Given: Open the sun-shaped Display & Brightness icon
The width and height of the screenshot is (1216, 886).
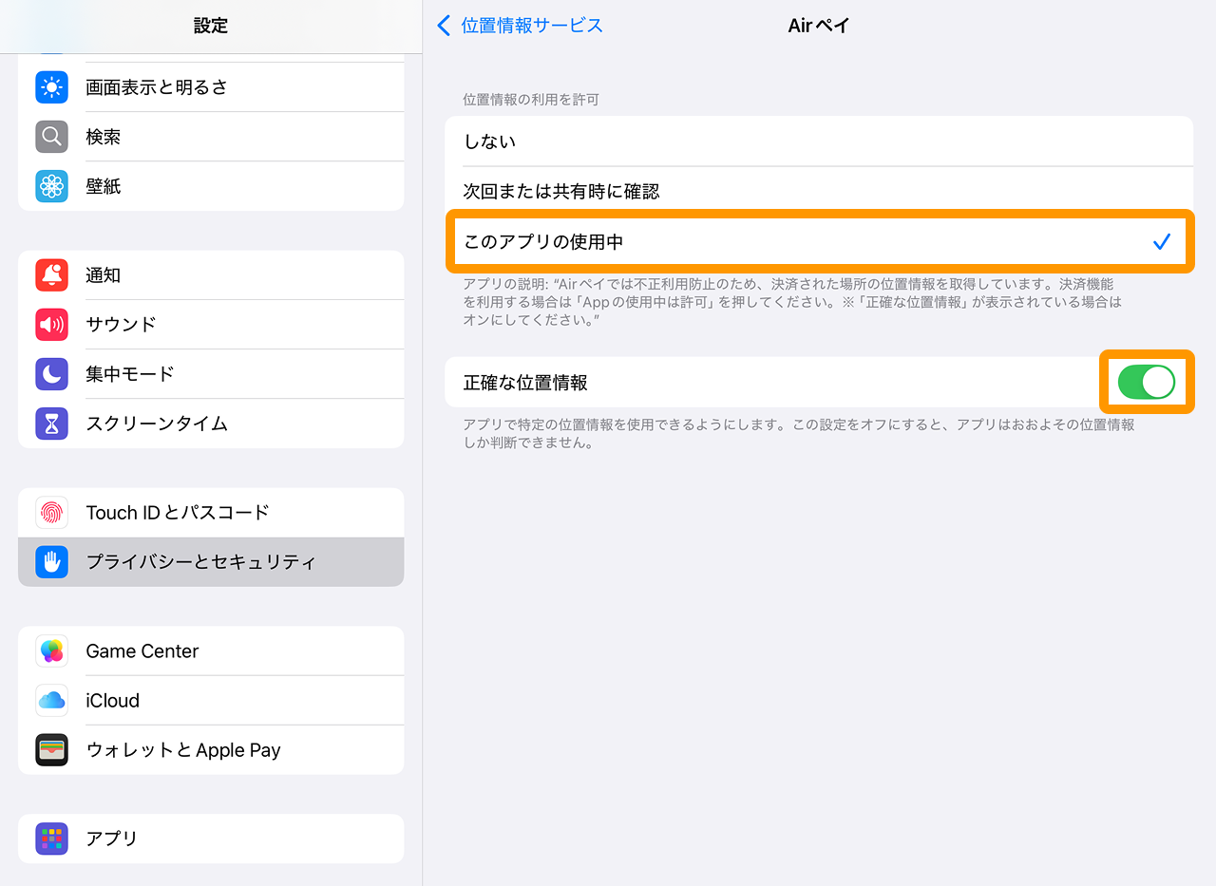Looking at the screenshot, I should (x=51, y=87).
